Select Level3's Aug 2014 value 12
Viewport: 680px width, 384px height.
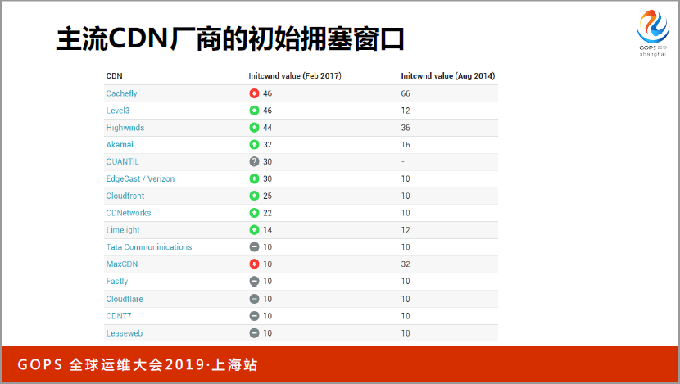point(406,111)
